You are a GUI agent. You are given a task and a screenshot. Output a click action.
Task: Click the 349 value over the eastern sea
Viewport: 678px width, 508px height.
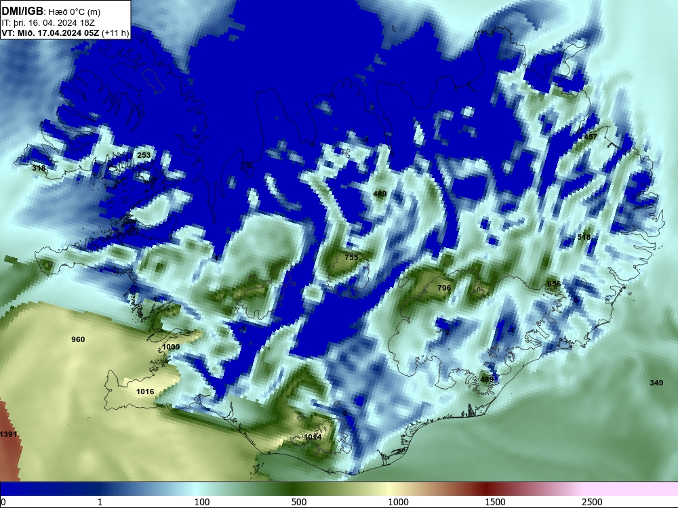656,383
